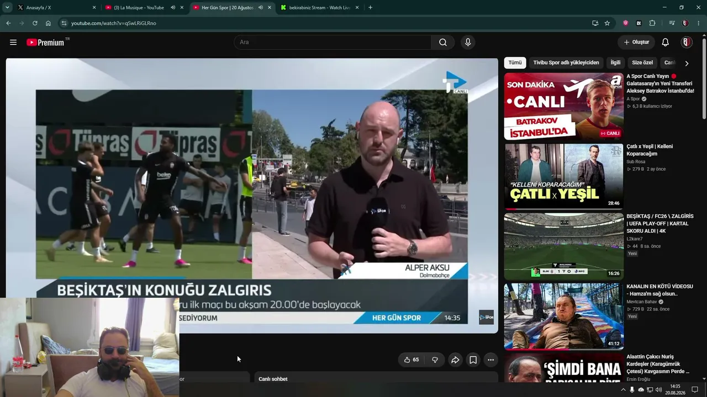The width and height of the screenshot is (707, 397).
Task: Open the YouTube guide hamburger menu
Action: [x=13, y=42]
